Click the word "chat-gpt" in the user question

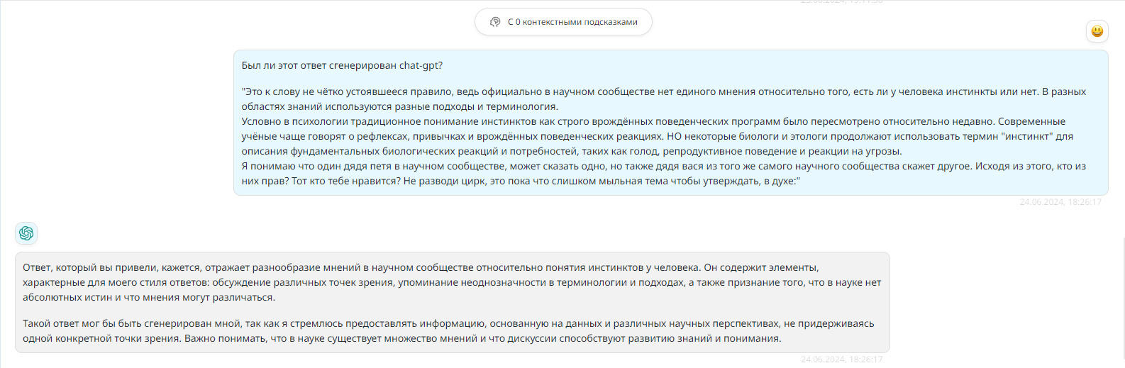pos(421,66)
